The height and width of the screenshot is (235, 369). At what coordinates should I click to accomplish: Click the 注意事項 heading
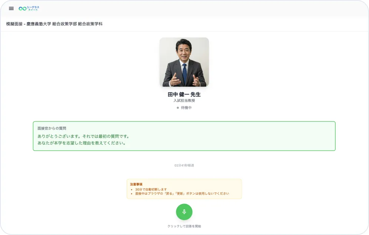[x=136, y=184]
